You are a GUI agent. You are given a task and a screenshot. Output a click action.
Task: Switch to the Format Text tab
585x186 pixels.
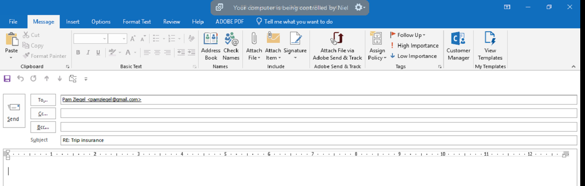[137, 21]
